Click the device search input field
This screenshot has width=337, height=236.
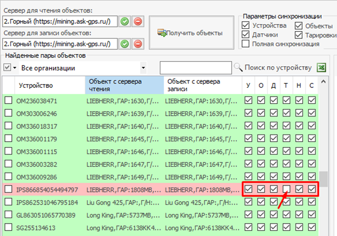(x=196, y=68)
